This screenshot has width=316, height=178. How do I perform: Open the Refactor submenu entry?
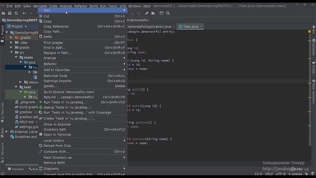[x=82, y=64]
